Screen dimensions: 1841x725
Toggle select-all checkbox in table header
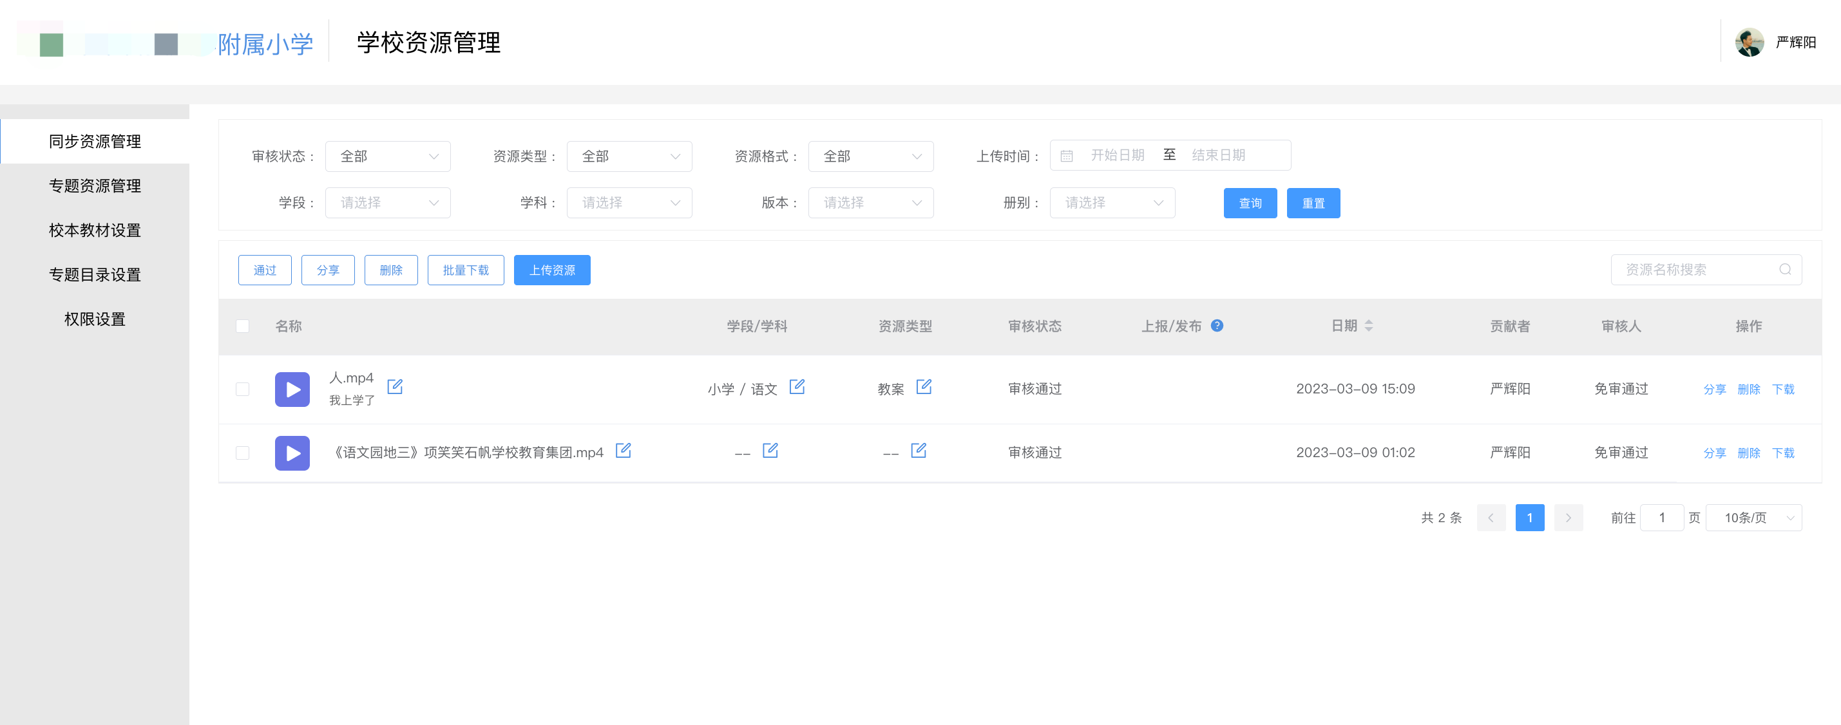(x=243, y=326)
